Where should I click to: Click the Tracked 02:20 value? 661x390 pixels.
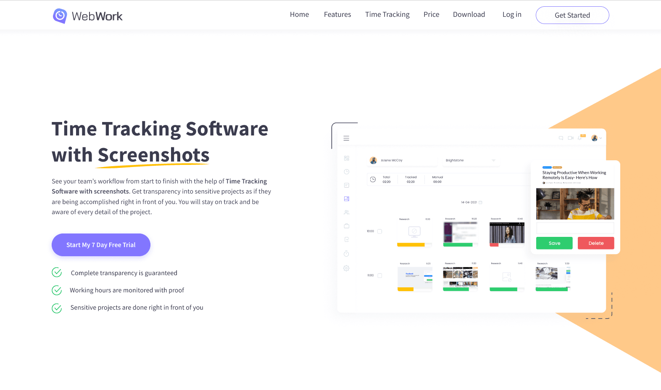pyautogui.click(x=411, y=182)
